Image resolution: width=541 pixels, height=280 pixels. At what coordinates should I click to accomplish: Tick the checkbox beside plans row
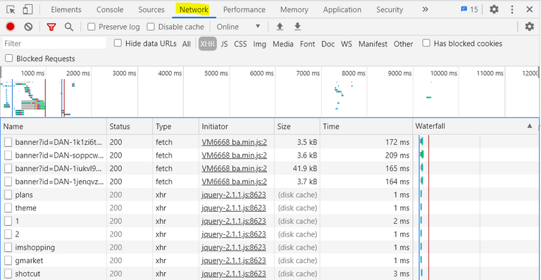(8, 195)
